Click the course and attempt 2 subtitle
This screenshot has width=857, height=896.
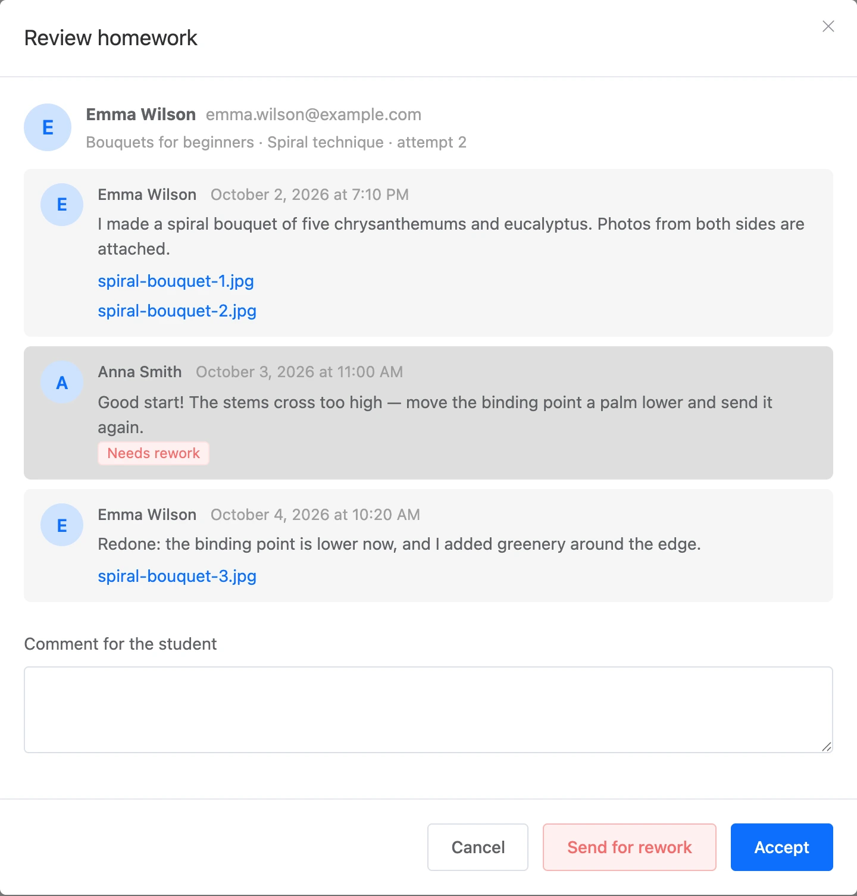tap(276, 142)
